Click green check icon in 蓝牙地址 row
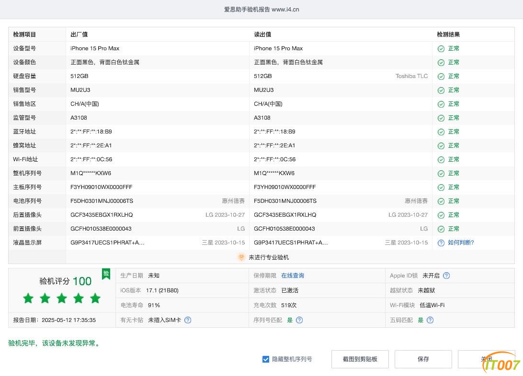Screen dimensions: 523x376 tap(441, 132)
